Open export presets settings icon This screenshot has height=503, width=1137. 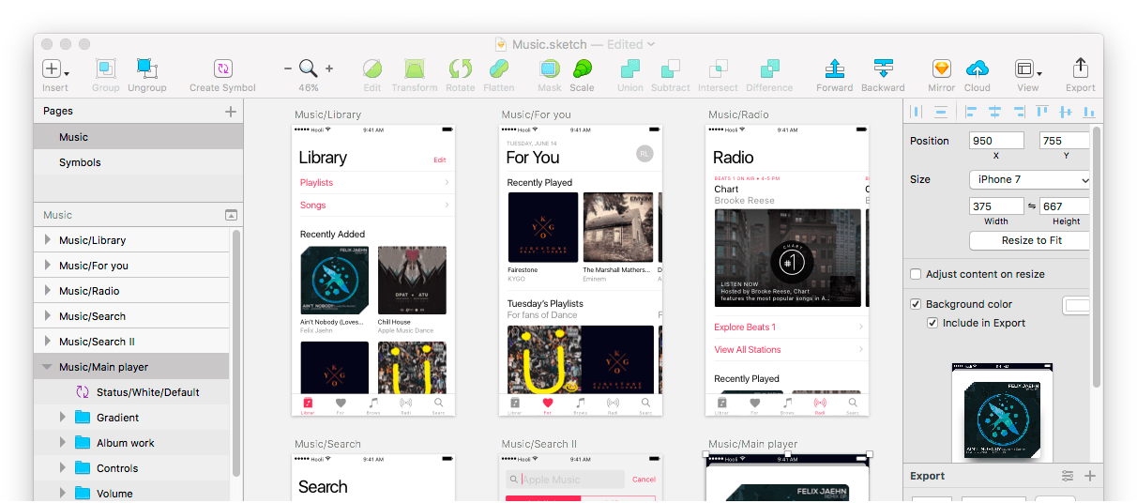1068,476
